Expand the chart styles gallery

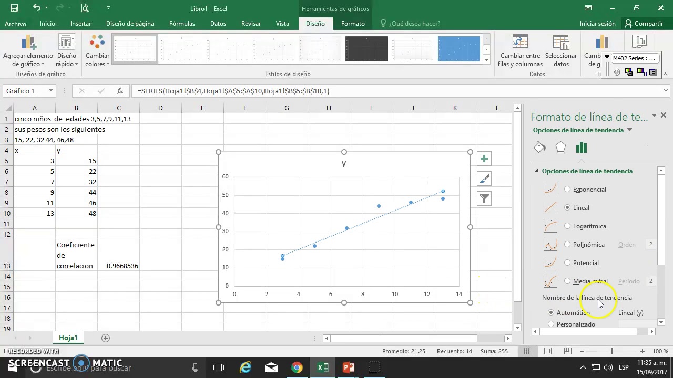click(x=486, y=59)
